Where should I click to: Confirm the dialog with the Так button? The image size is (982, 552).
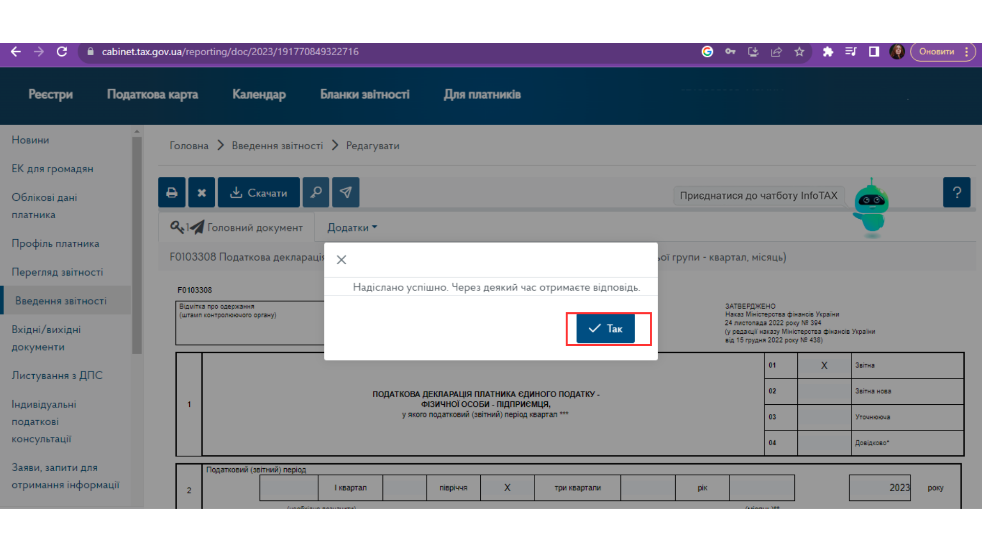click(x=606, y=329)
